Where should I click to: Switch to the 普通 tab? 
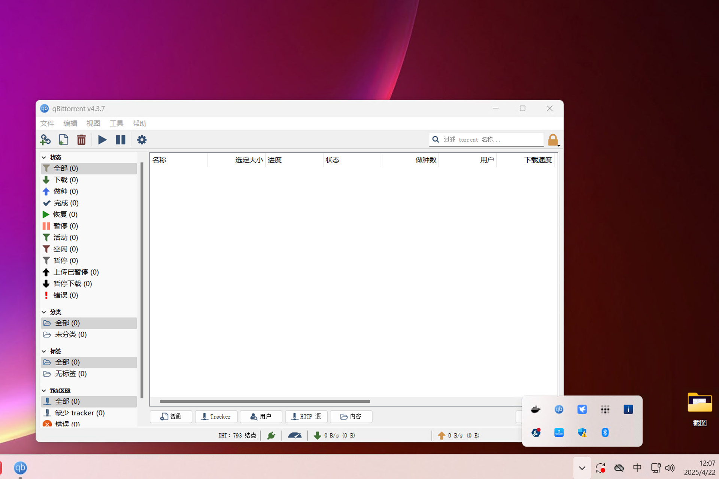[171, 417]
